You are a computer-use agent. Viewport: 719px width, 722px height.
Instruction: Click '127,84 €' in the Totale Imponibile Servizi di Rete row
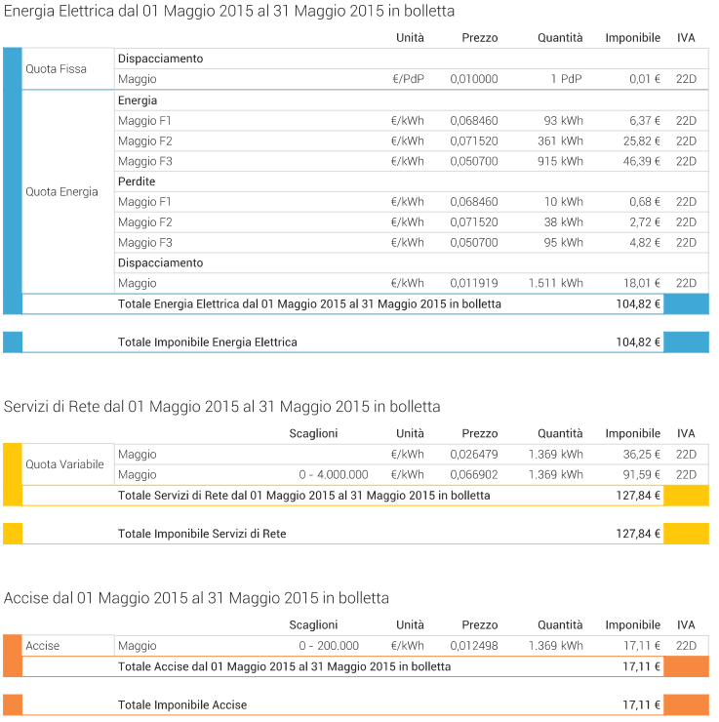pyautogui.click(x=638, y=534)
